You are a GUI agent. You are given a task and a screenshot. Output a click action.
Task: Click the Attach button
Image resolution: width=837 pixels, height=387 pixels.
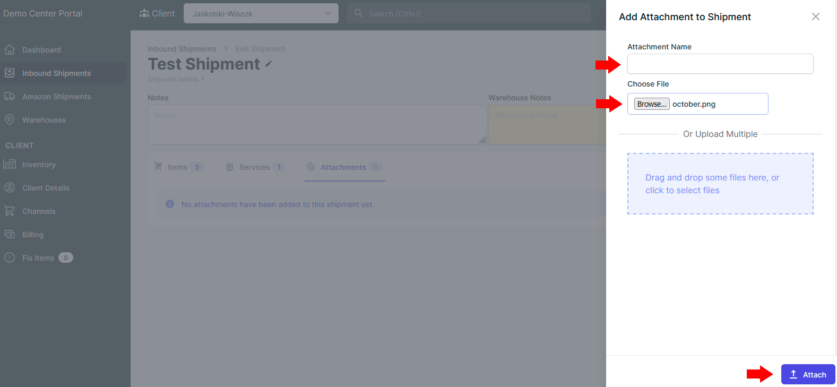[x=808, y=374]
